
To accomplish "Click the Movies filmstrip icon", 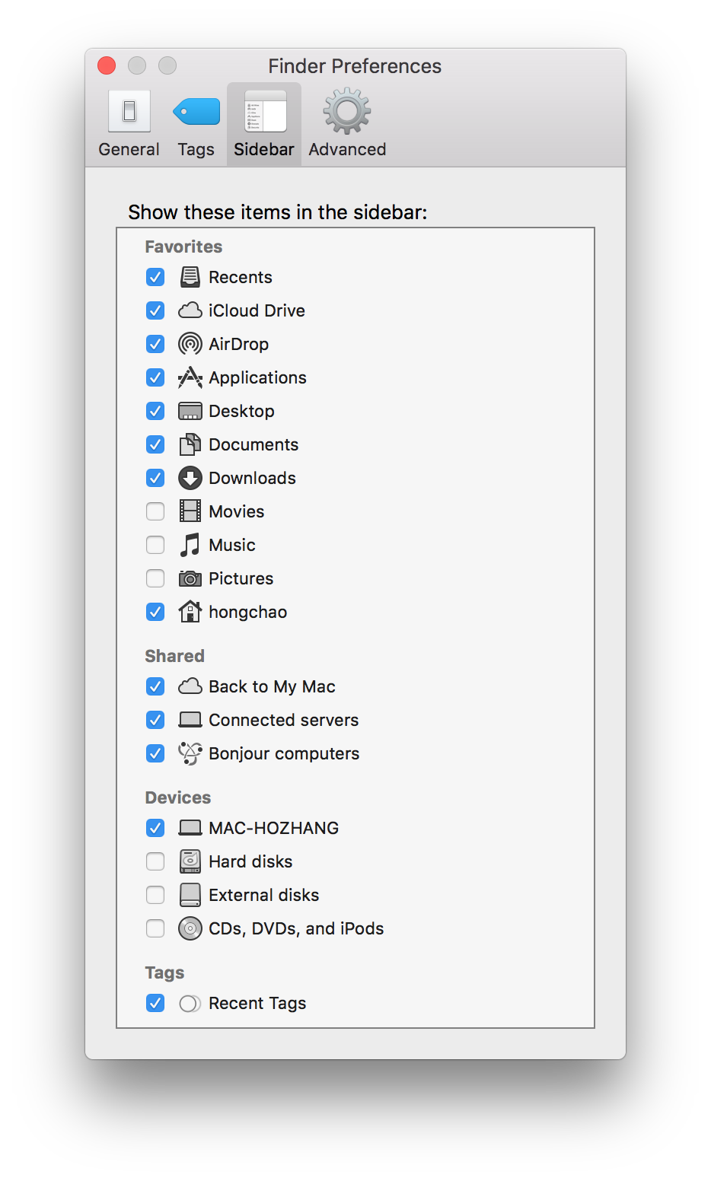I will [x=190, y=511].
